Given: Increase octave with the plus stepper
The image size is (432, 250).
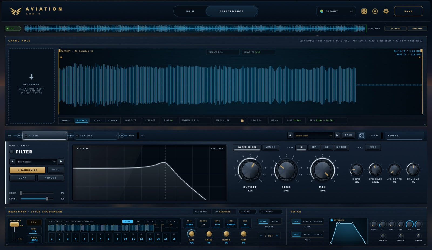Looking at the screenshot, I should click(x=277, y=236).
